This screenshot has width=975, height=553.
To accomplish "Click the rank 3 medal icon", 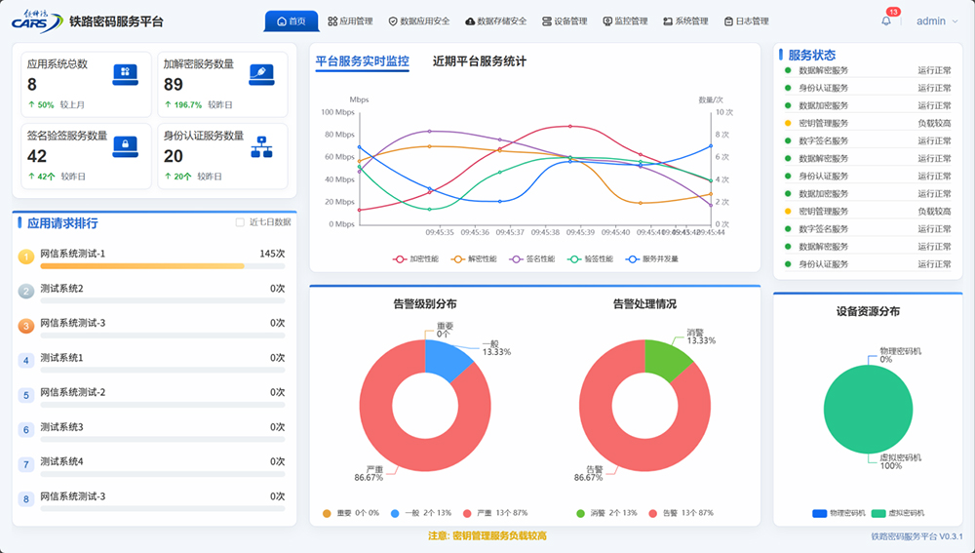I will tap(26, 326).
